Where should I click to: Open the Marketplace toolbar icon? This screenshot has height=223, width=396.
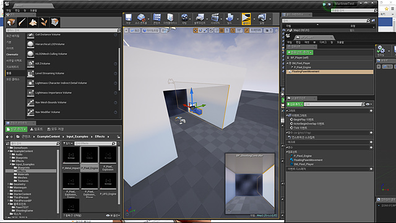(x=170, y=18)
